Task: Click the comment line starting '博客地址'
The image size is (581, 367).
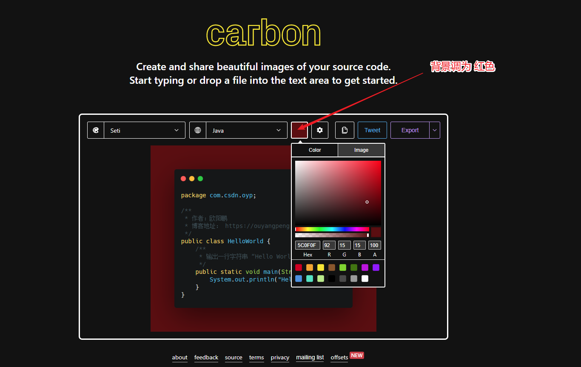Action: pyautogui.click(x=237, y=226)
